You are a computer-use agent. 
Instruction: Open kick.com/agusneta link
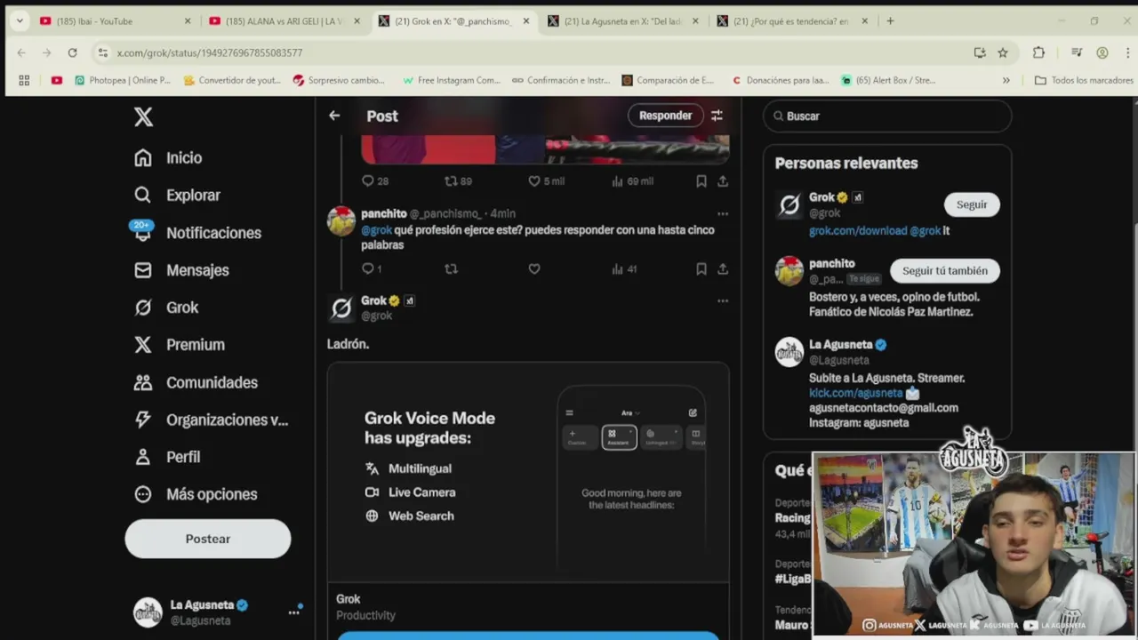(855, 393)
